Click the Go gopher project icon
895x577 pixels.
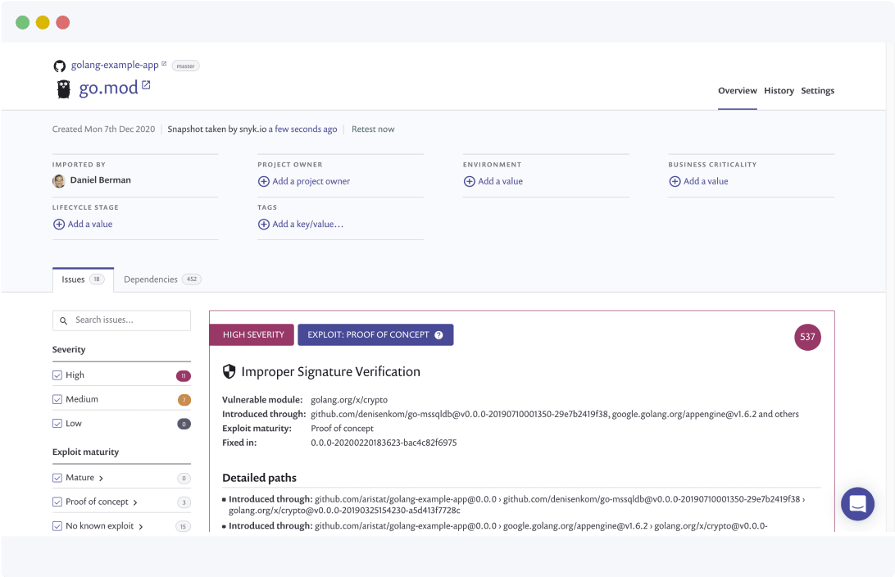click(x=64, y=89)
